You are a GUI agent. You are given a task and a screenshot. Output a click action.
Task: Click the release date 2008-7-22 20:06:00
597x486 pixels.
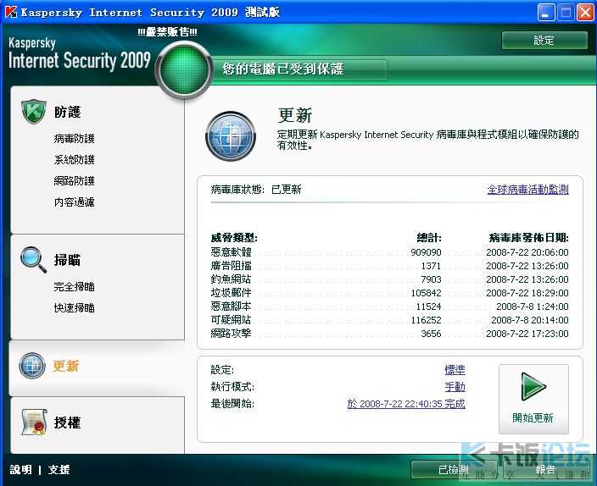coord(527,252)
